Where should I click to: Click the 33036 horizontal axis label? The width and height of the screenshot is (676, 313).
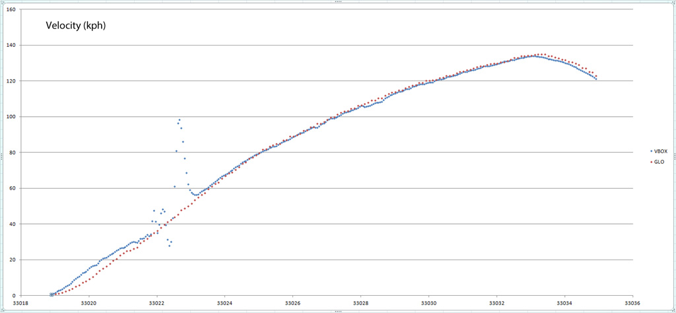pyautogui.click(x=632, y=304)
